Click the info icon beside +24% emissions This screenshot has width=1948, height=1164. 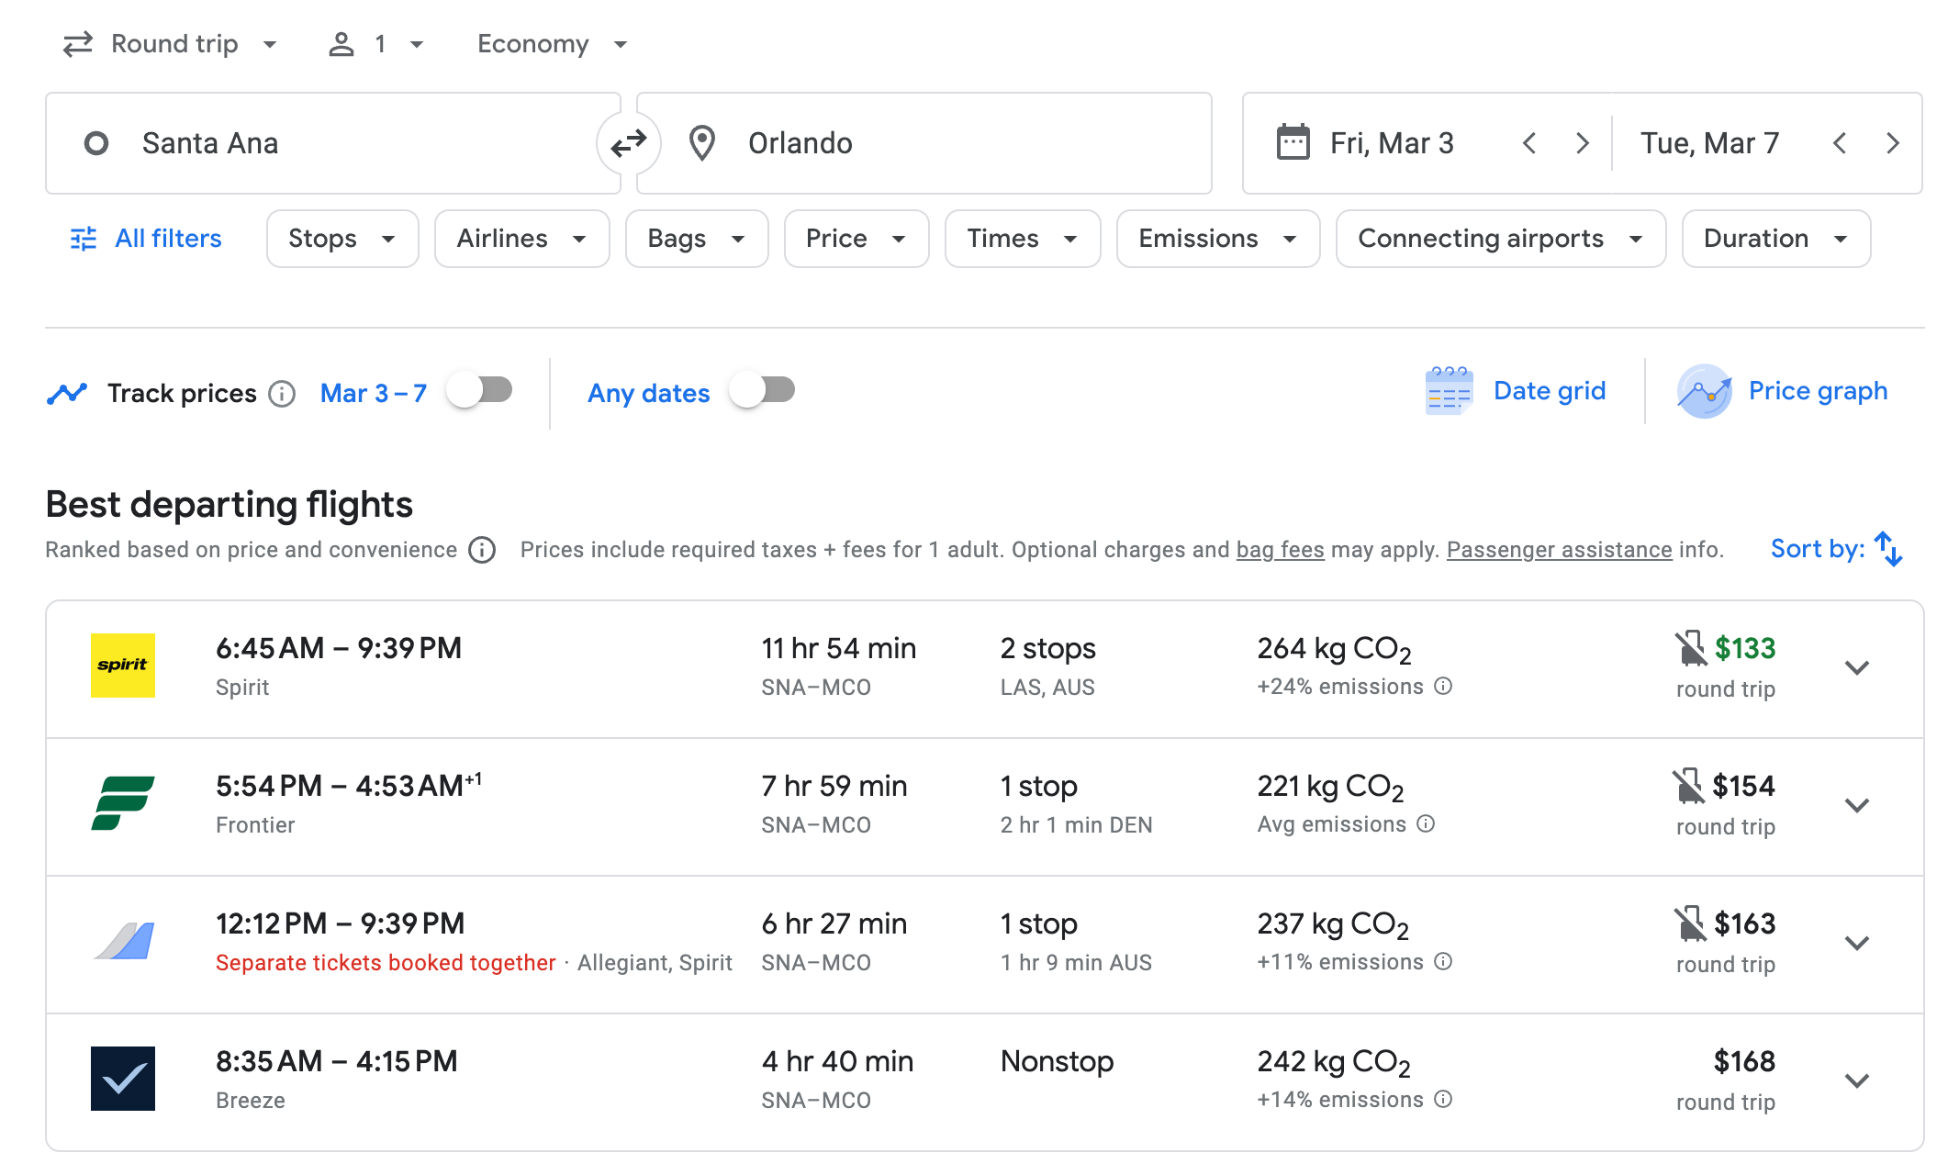tap(1443, 687)
